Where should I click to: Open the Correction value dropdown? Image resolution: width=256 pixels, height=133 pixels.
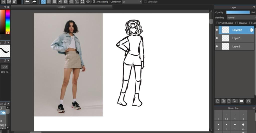[140, 2]
